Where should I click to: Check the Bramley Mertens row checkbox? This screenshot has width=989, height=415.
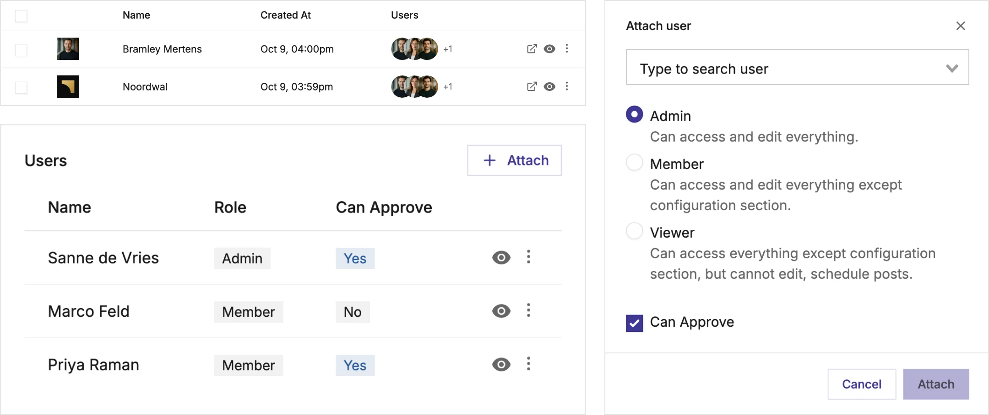tap(21, 49)
